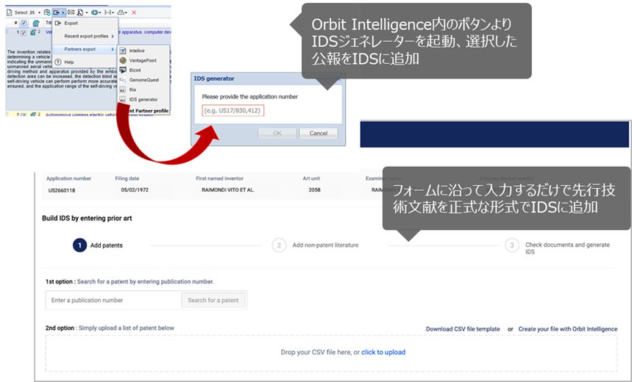Open the eye icon dropdown arrow
The width and height of the screenshot is (632, 382).
[100, 12]
